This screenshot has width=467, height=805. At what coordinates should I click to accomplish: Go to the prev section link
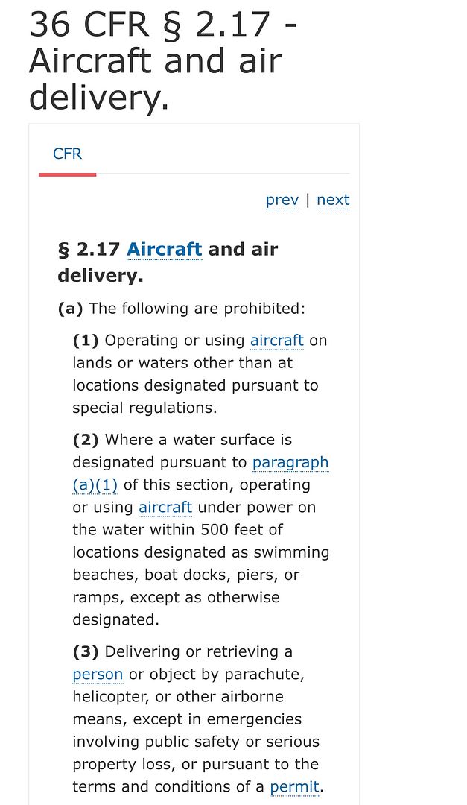(282, 200)
